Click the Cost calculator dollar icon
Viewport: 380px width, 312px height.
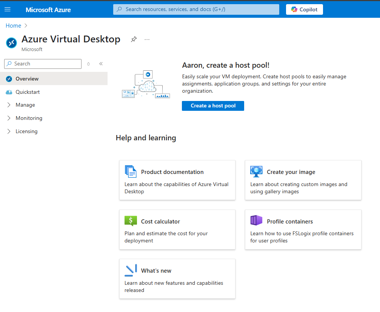point(131,221)
